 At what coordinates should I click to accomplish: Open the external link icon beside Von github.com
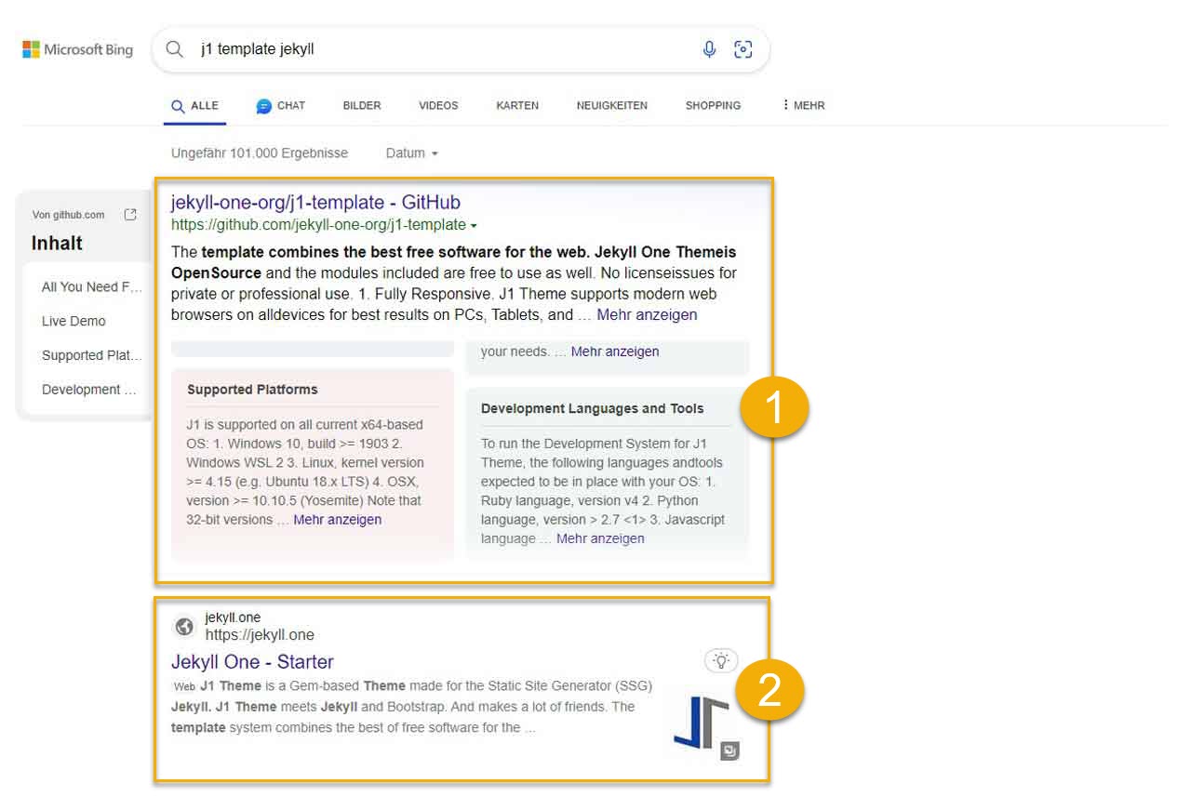coord(130,215)
